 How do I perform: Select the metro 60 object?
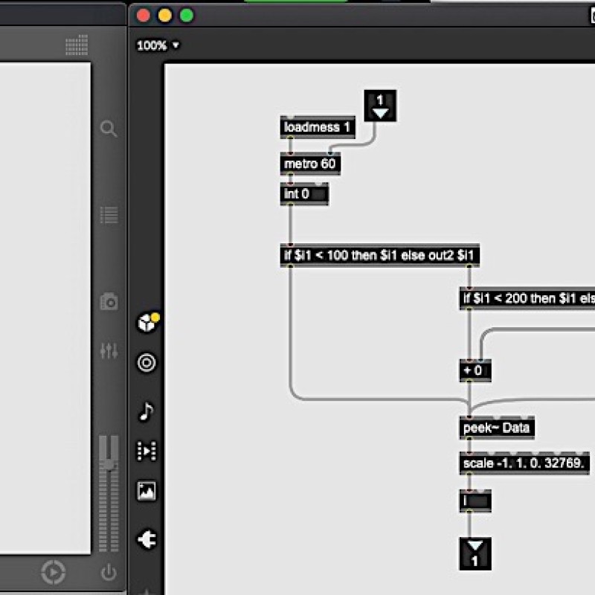pos(310,164)
